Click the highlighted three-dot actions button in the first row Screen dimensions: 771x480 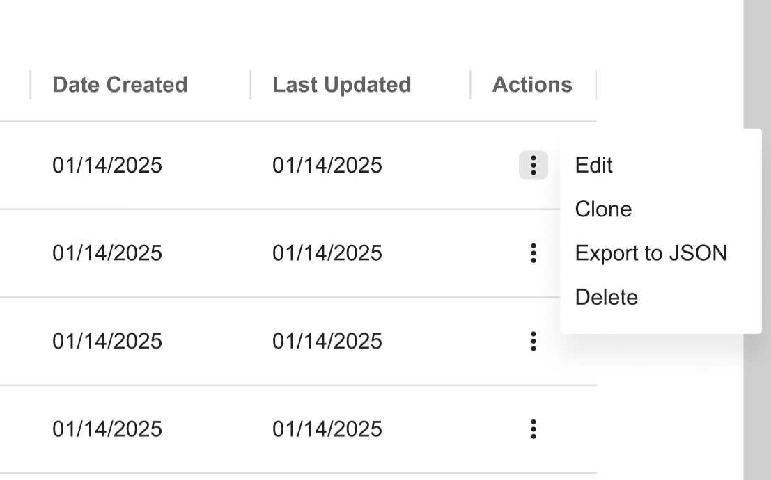533,166
